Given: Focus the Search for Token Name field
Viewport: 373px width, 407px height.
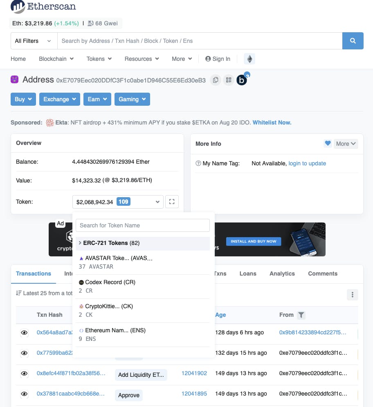Looking at the screenshot, I should point(143,225).
